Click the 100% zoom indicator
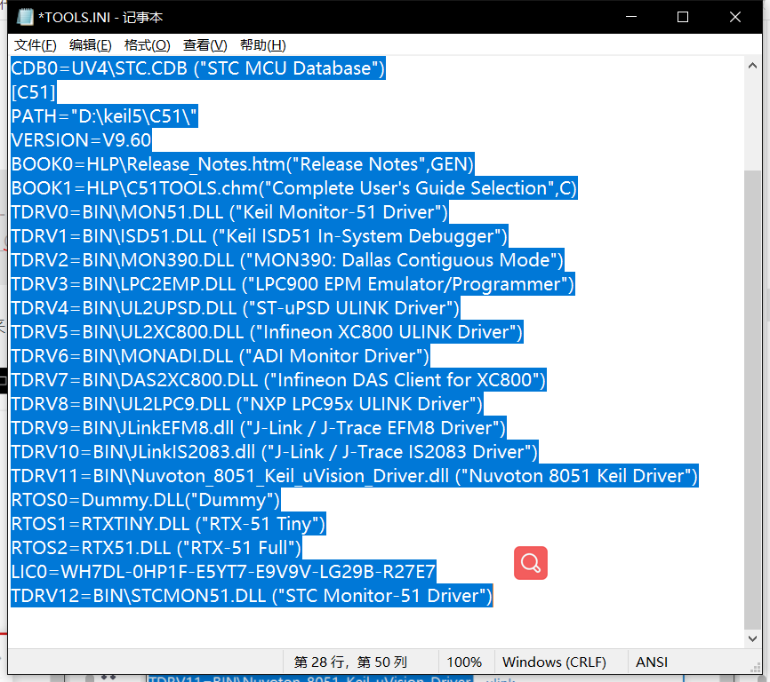770x682 pixels. click(x=465, y=662)
